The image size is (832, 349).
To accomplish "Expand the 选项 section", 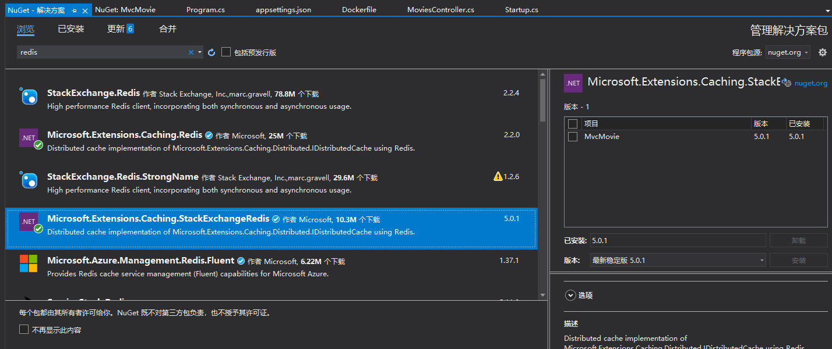I will click(570, 295).
